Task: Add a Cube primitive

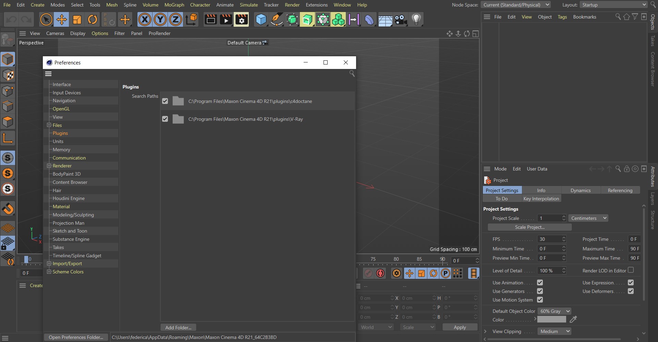Action: coord(261,20)
